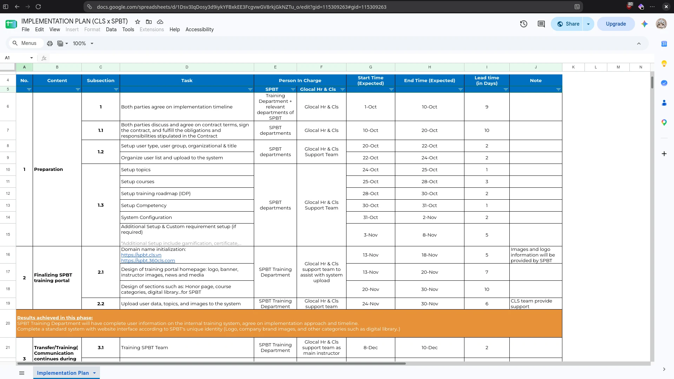
Task: Open the Accessibility menu
Action: tap(199, 29)
